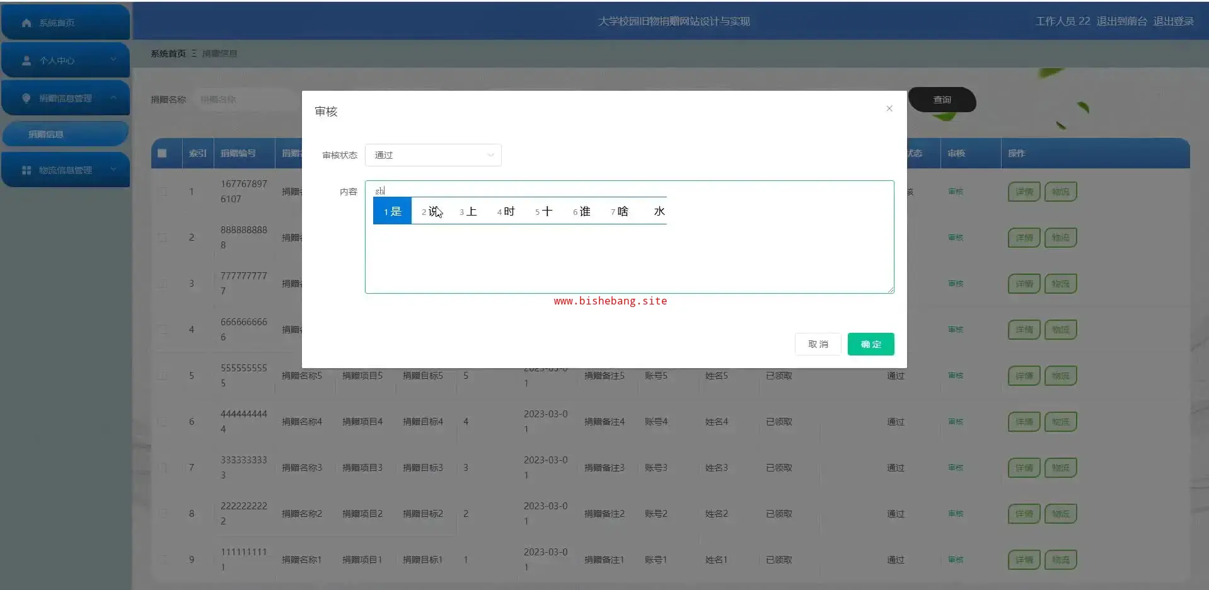Click the 账号2 cell
Screen dimensions: 1209x590
[656, 514]
